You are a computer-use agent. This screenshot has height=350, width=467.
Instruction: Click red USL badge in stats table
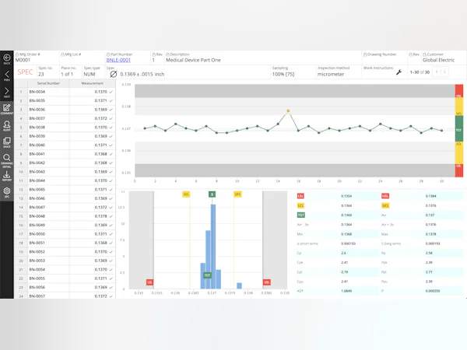(x=385, y=196)
